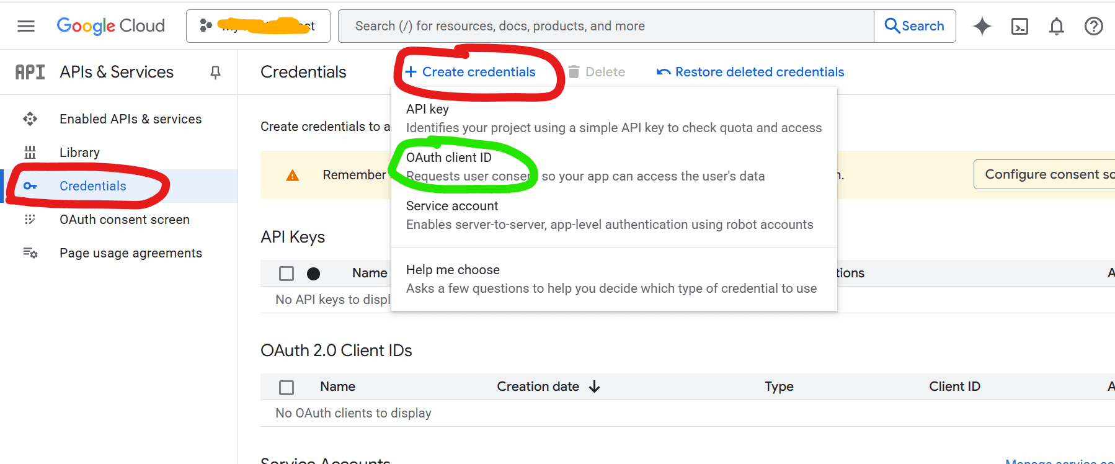
Task: Activate Cloud Shell terminal icon
Action: (x=1019, y=26)
